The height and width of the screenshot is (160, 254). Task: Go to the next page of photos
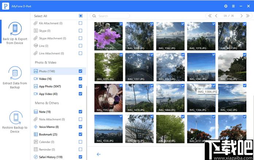tap(241, 16)
